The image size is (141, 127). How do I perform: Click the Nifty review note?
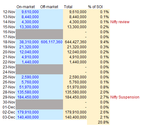(120, 22)
